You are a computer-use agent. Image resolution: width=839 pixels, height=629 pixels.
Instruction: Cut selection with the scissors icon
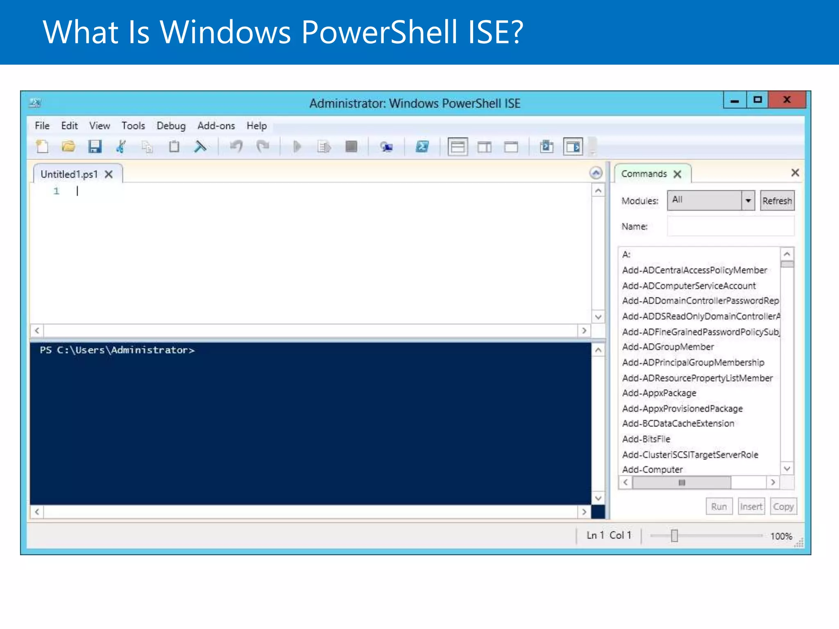coord(121,146)
